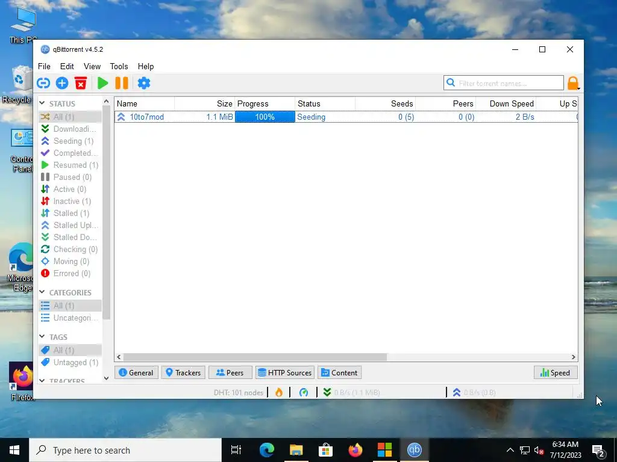Open the View menu
Viewport: 617px width, 462px height.
[x=92, y=66]
